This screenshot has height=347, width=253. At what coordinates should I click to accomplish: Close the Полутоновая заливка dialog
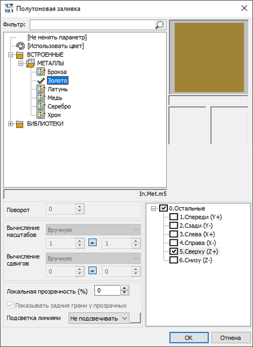tap(244, 9)
